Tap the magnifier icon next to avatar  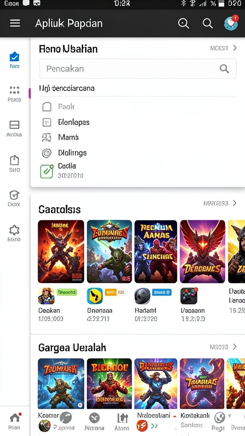tap(208, 23)
